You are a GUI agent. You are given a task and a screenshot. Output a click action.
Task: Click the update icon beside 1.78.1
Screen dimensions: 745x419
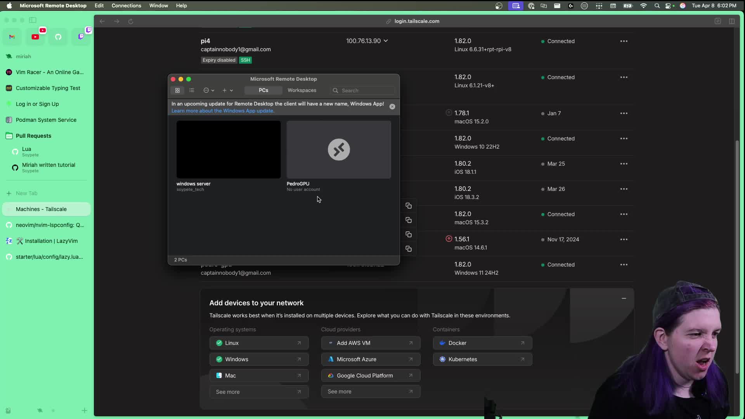coord(449,113)
